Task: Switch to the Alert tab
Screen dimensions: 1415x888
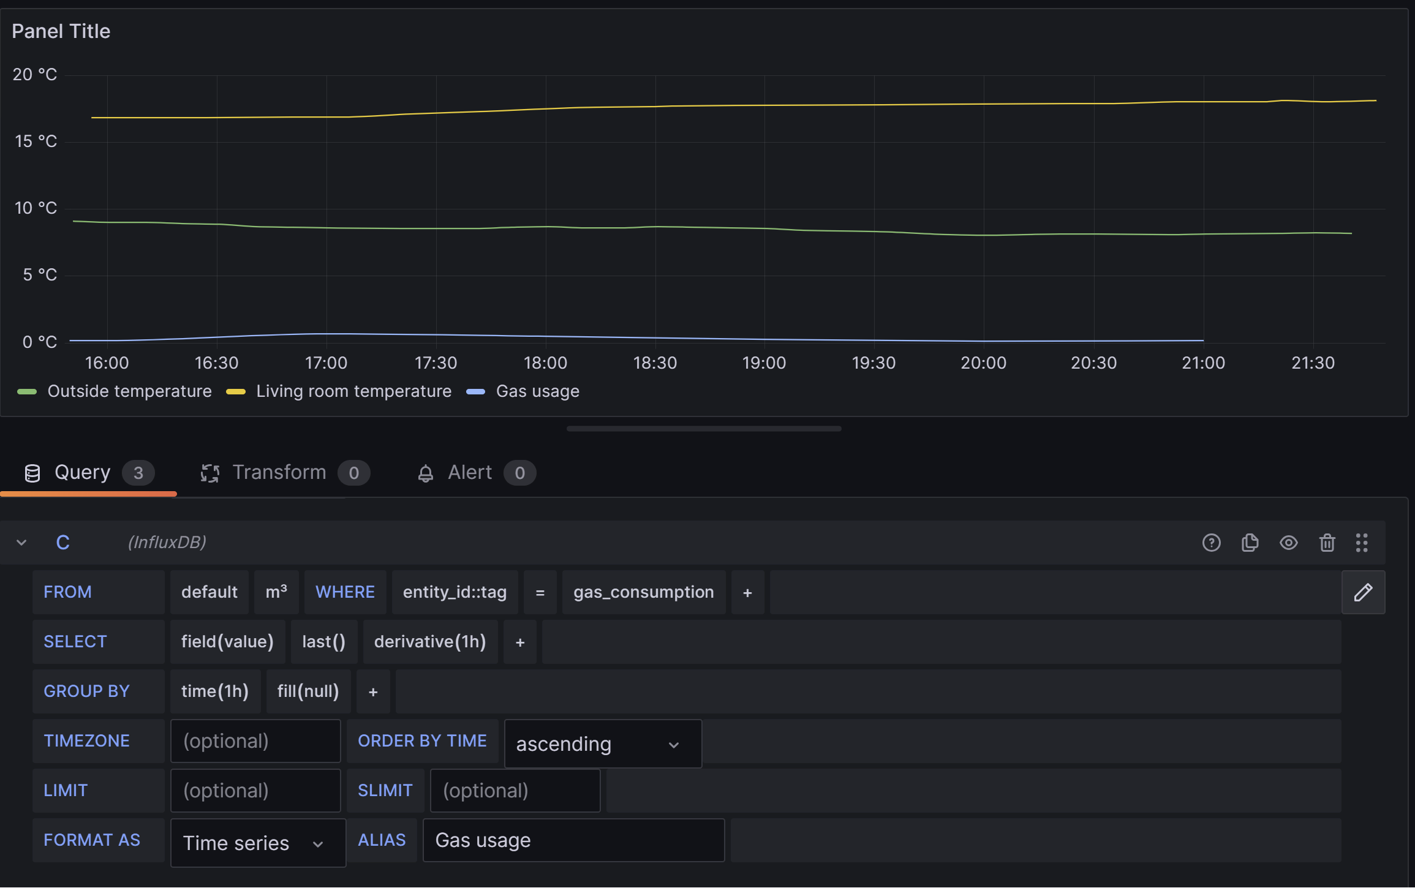Action: click(x=476, y=473)
